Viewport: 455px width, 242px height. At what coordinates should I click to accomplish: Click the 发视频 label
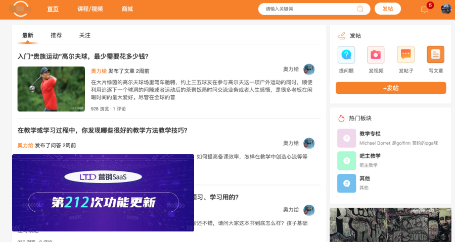(x=376, y=71)
